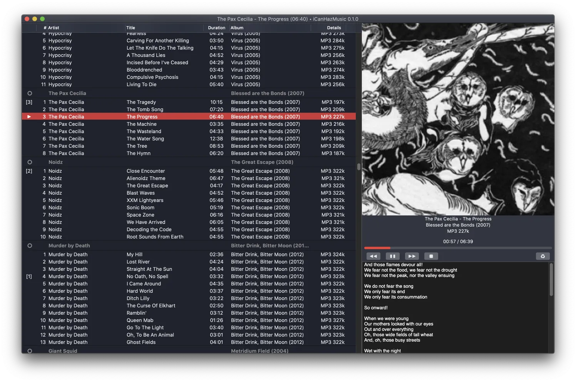
Task: Expand the Blessed are the Bonds album group
Action: pyautogui.click(x=268, y=93)
